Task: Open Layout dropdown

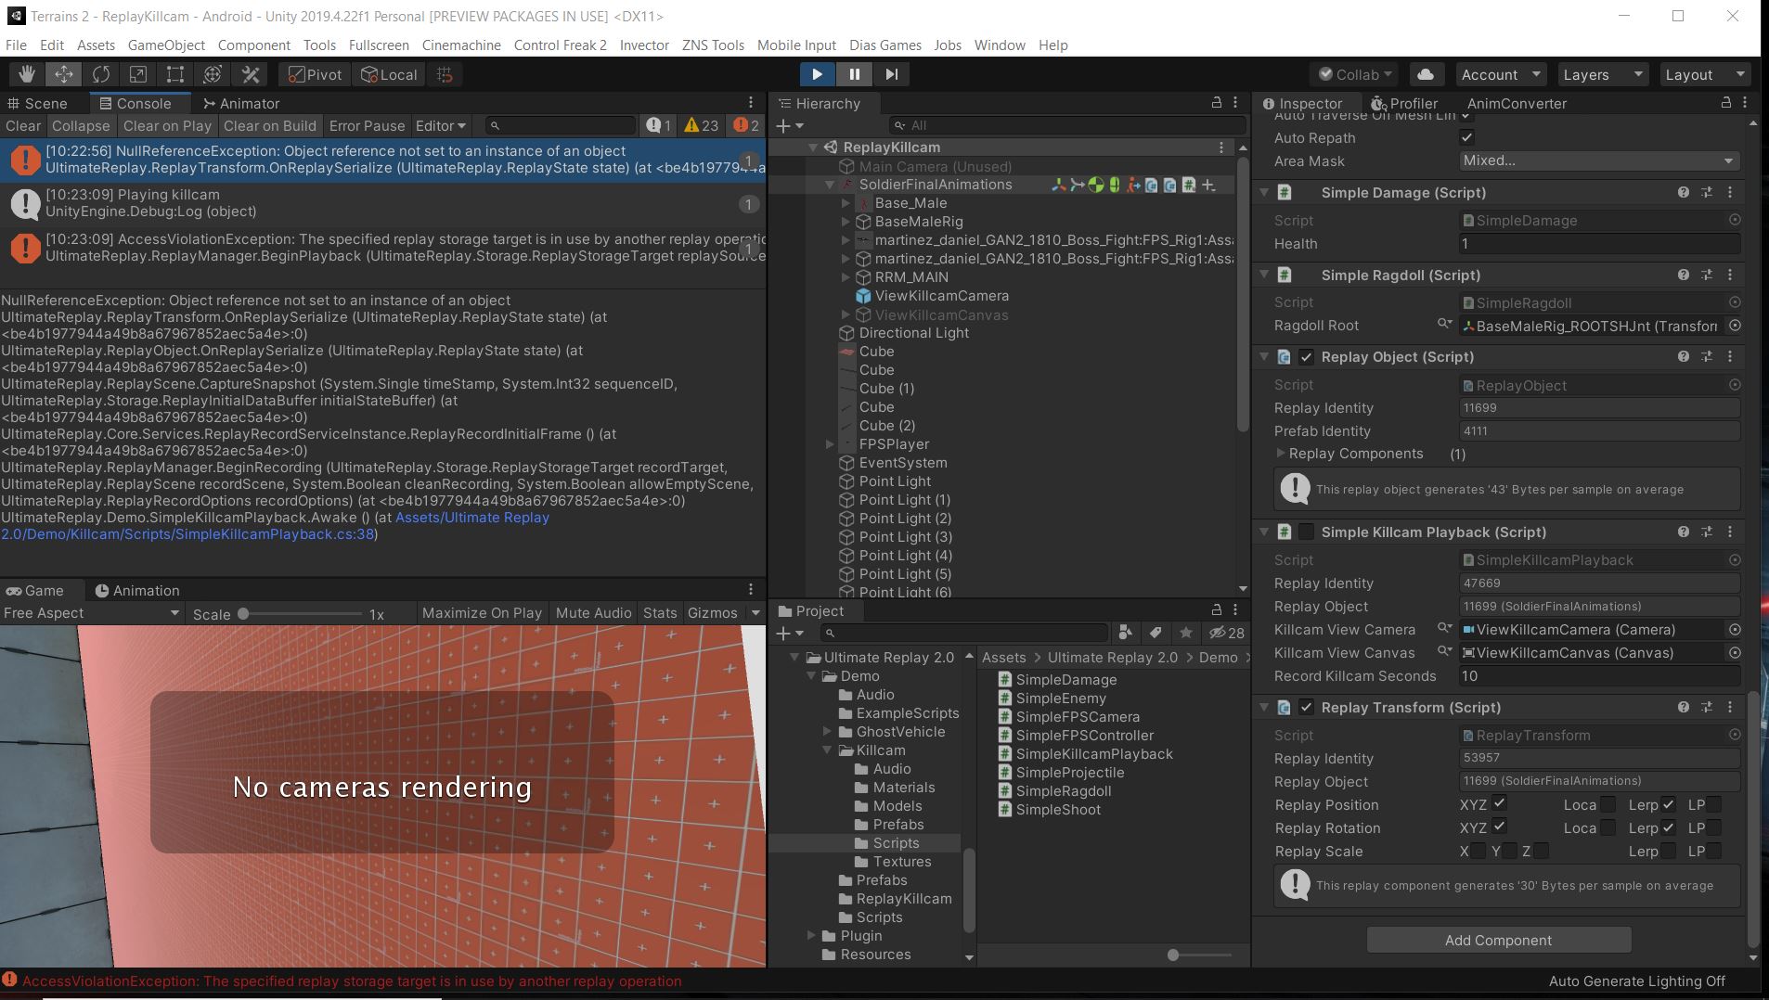Action: tap(1705, 74)
